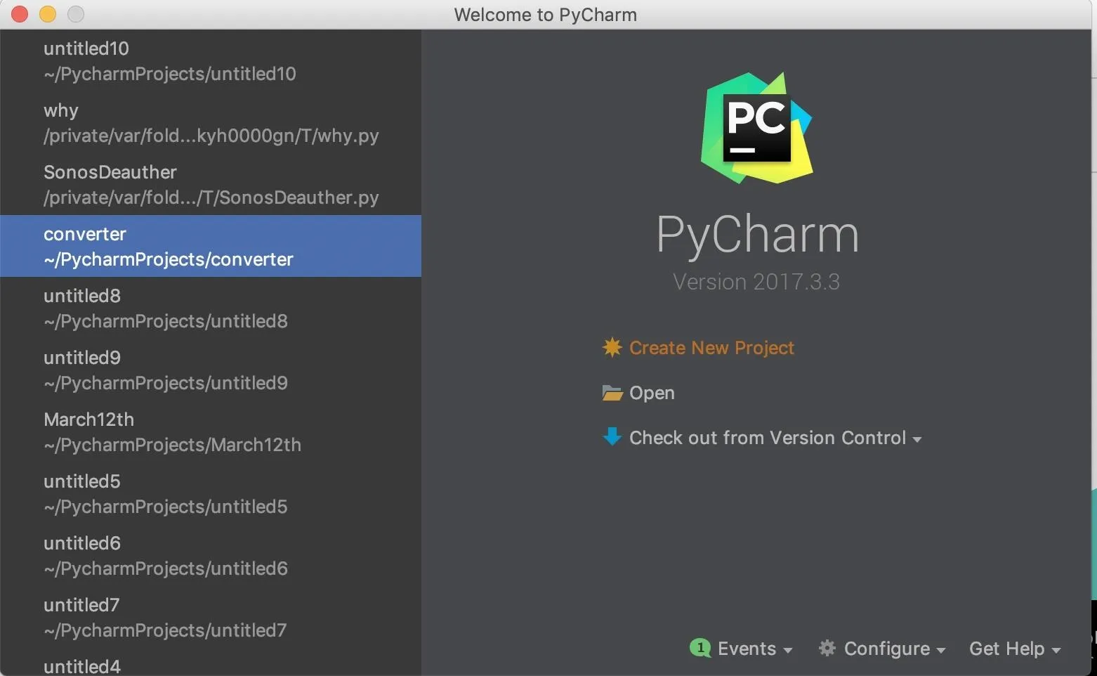The width and height of the screenshot is (1097, 676).
Task: Open recent project untitled5
Action: [211, 493]
